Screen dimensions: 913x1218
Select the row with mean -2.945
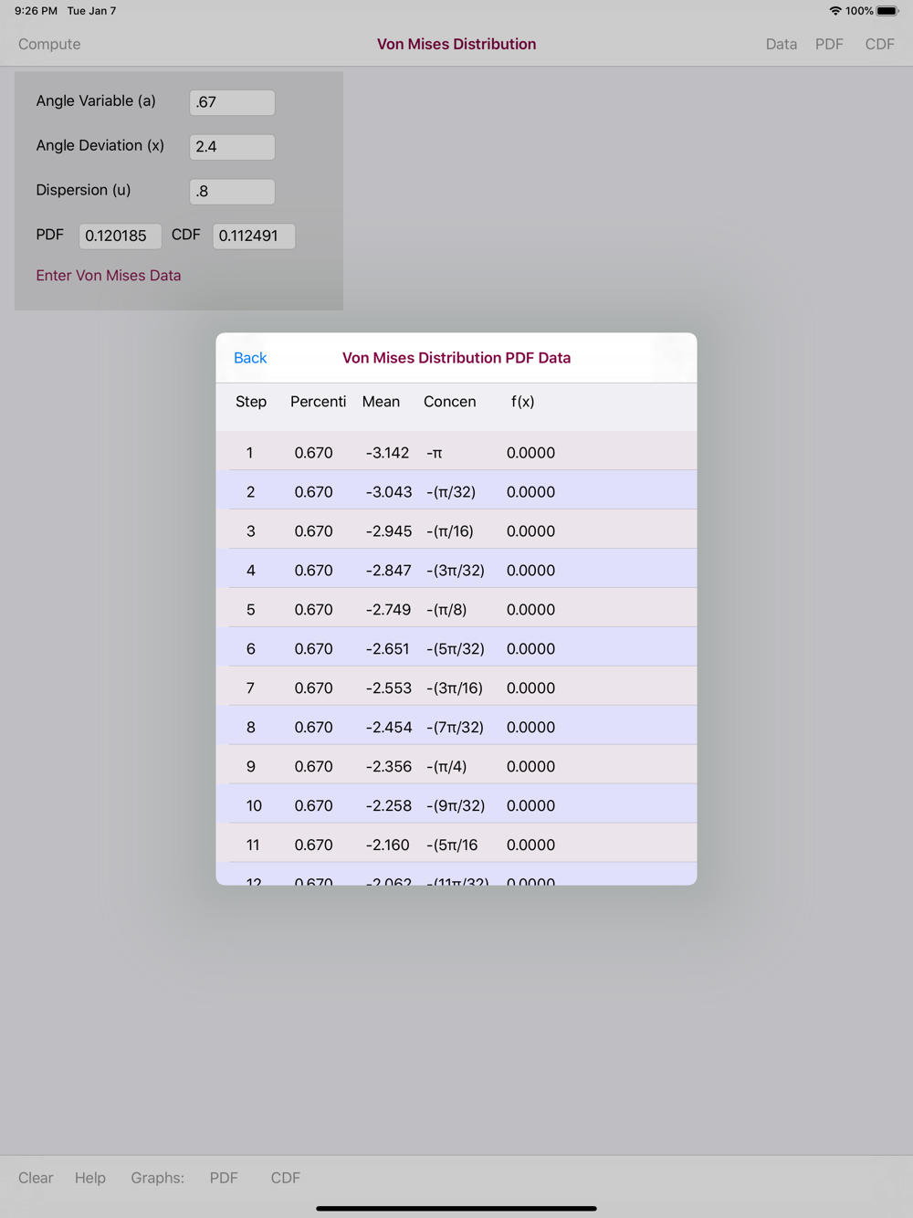coord(456,530)
